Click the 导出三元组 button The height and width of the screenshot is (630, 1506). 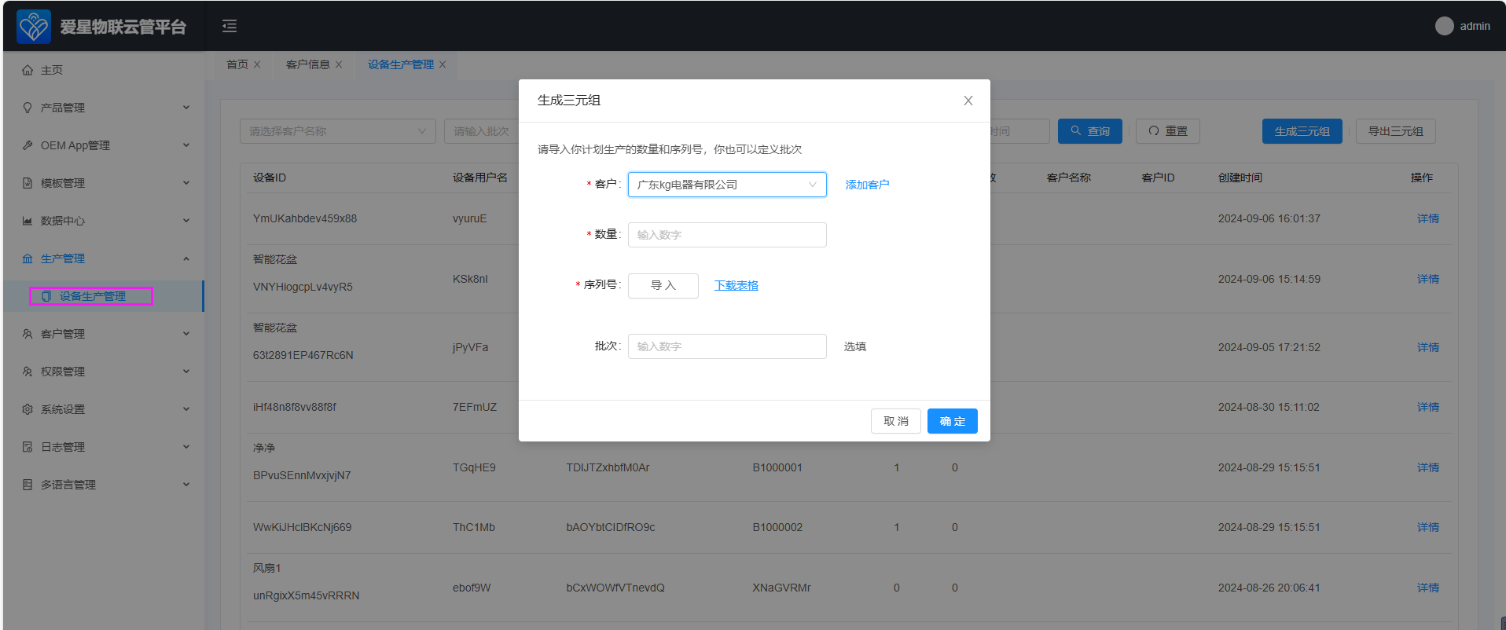1396,131
